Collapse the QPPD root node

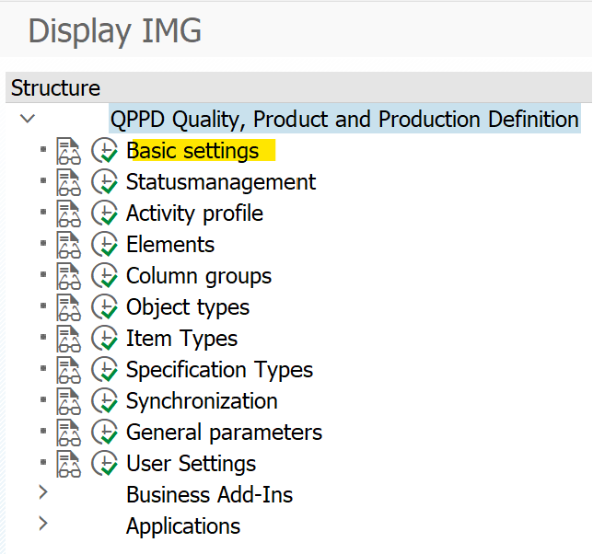[x=28, y=119]
